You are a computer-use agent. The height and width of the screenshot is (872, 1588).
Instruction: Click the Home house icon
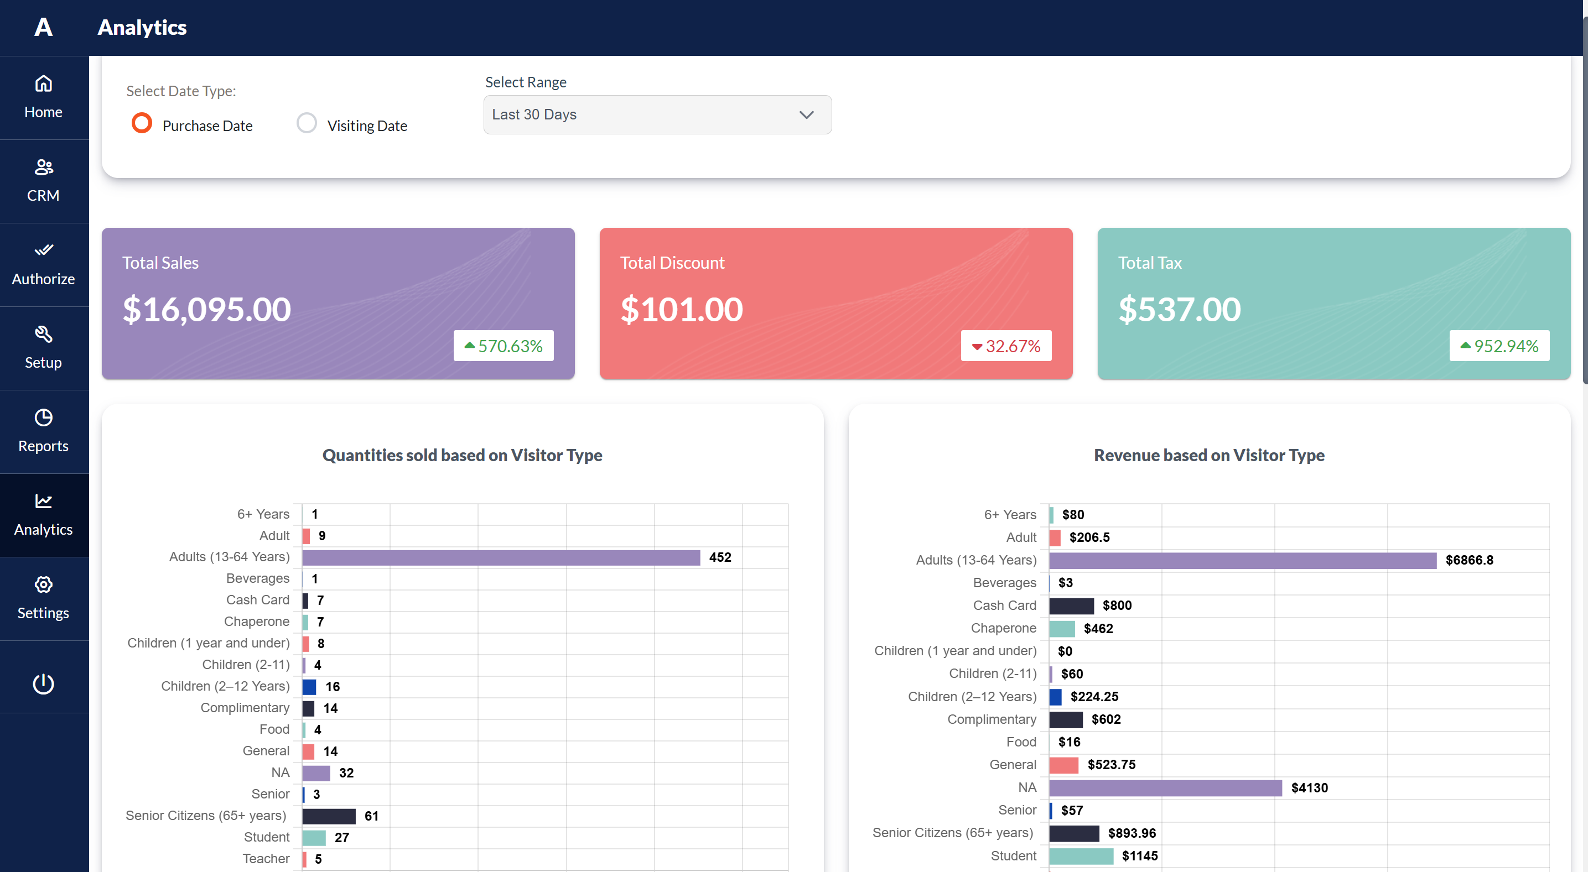coord(43,84)
